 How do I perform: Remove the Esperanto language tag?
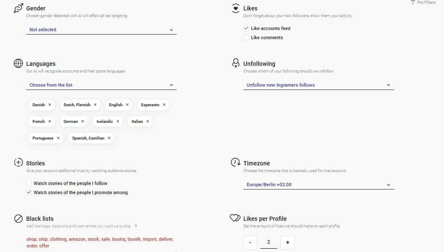[164, 105]
